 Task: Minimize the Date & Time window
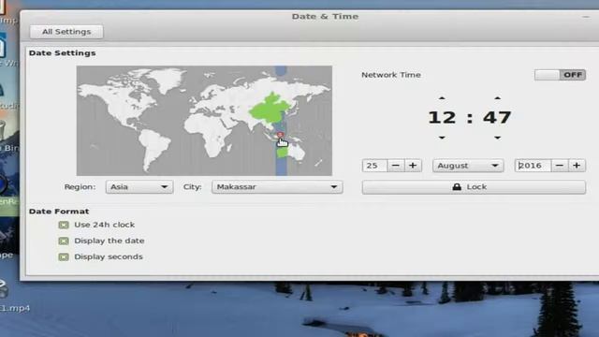pos(586,17)
